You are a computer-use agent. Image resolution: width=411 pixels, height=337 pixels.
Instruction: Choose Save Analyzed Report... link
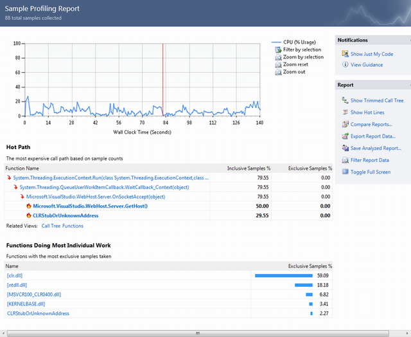tap(376, 149)
